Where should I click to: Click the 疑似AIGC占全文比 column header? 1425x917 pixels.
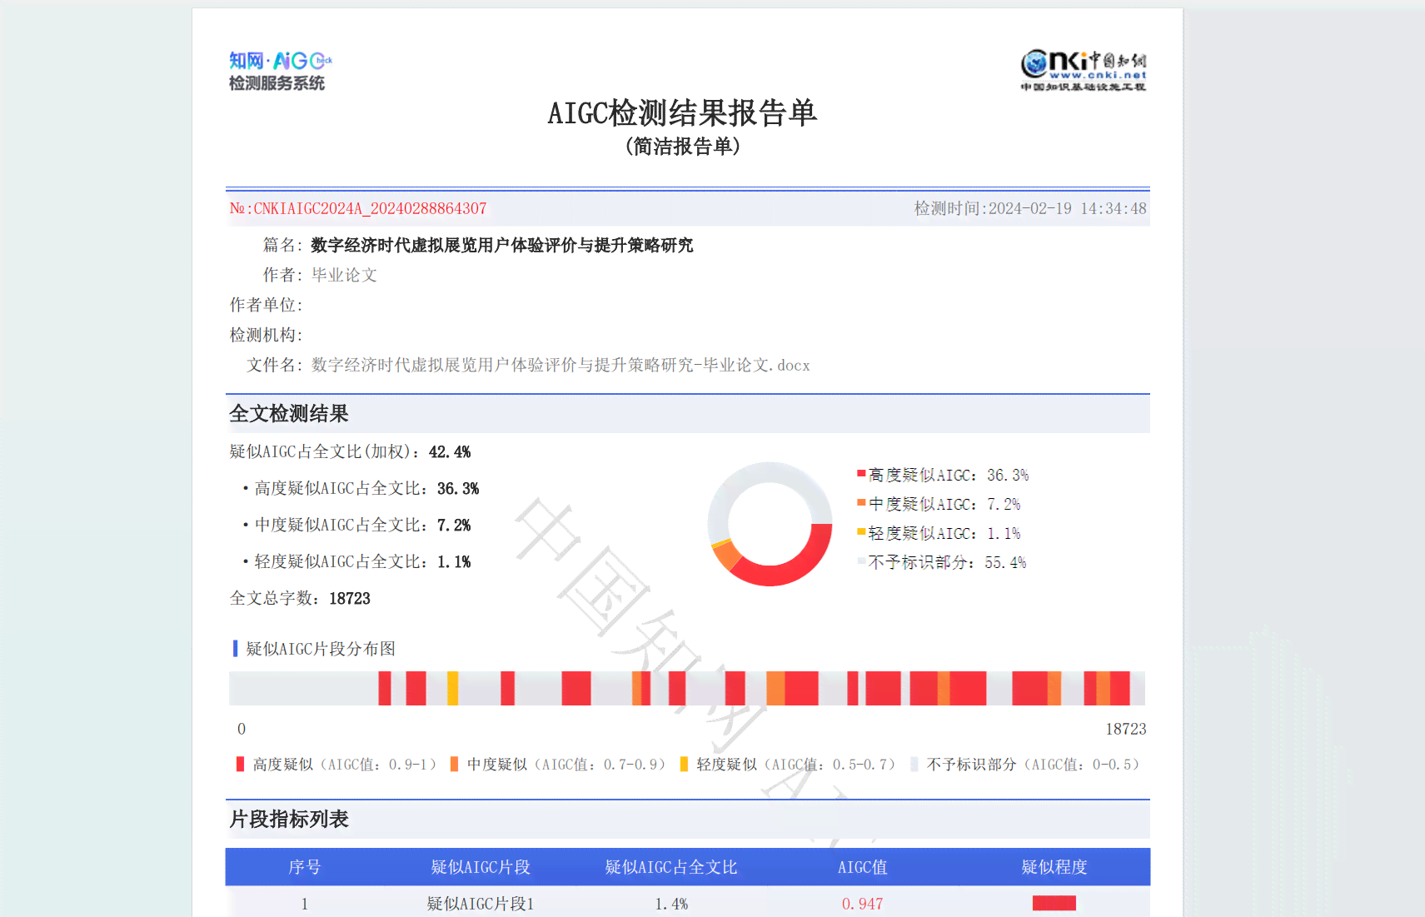671,867
